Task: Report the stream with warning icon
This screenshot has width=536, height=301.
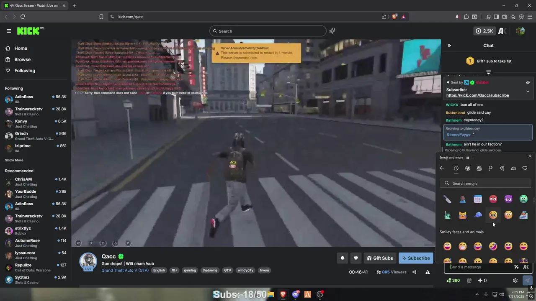Action: (428, 272)
